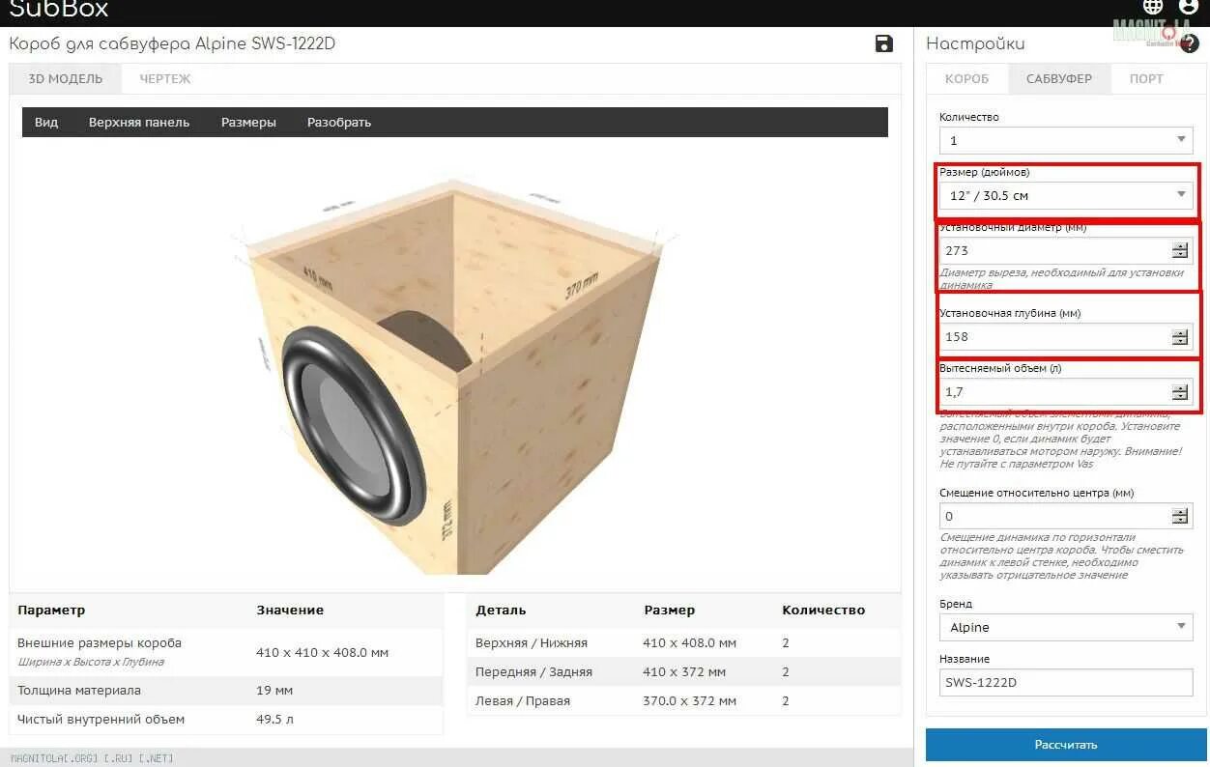The image size is (1210, 767).
Task: Click the Верхняя / Нижняя detail row
Action: click(x=684, y=642)
